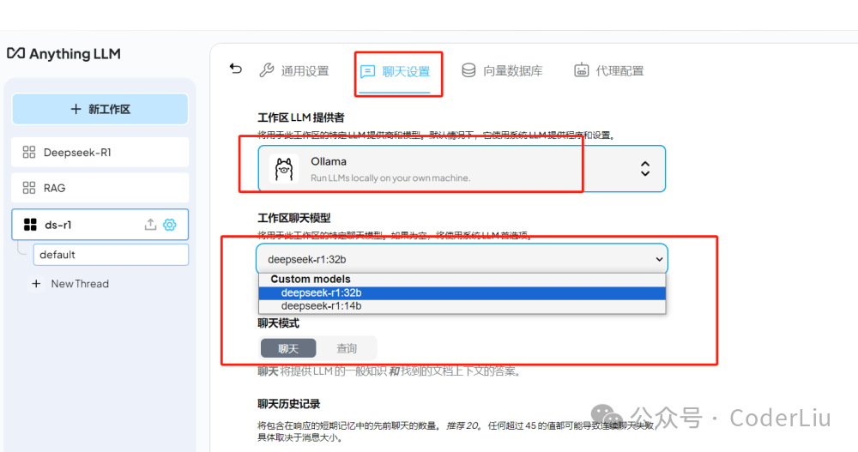
Task: Select the ds-r1 workspace
Action: click(100, 225)
